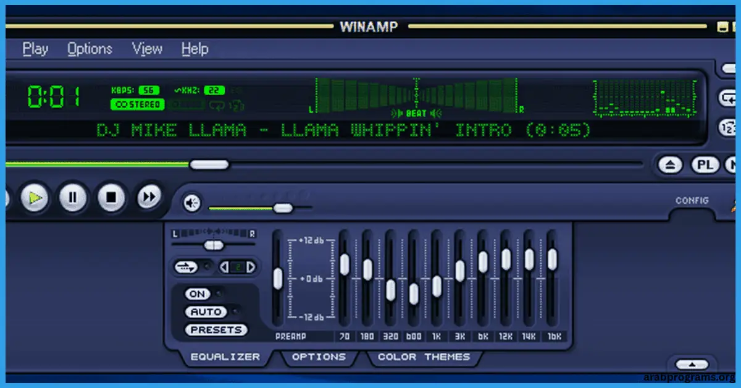
Task: Click the PREAMP slider knob
Action: (x=278, y=279)
